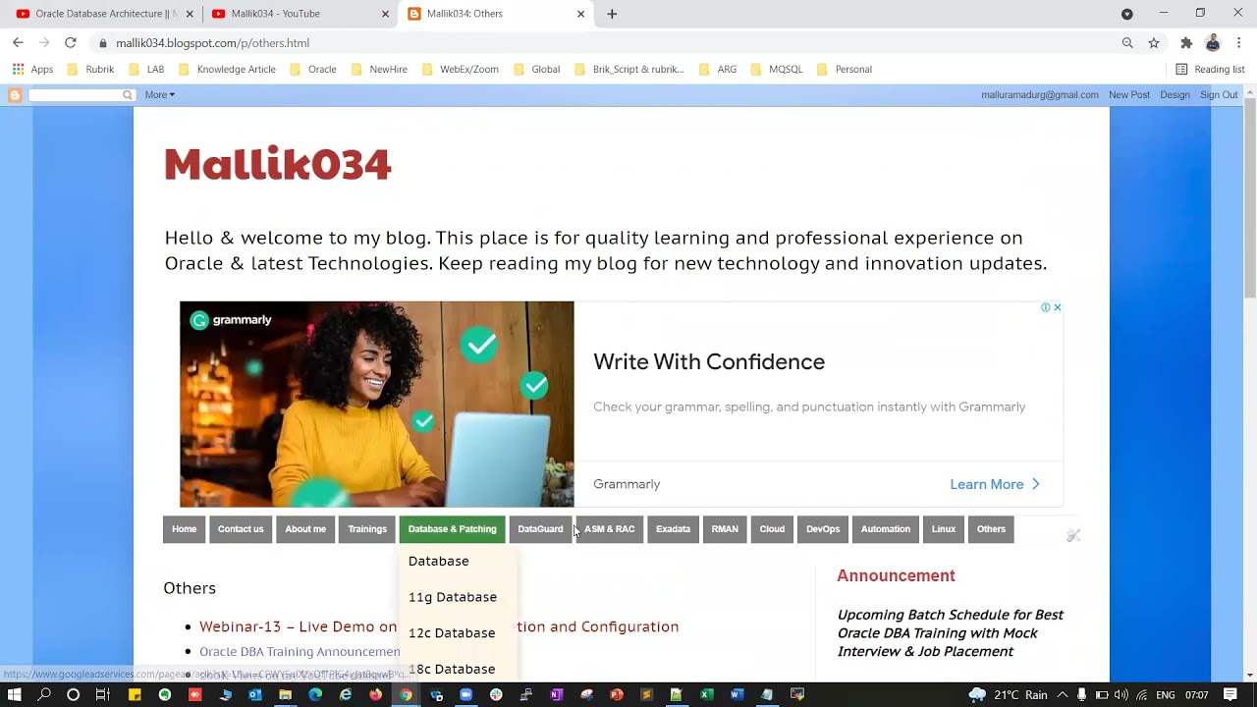1257x707 pixels.
Task: Click Learn More in Grammarly ad
Action: pos(995,484)
